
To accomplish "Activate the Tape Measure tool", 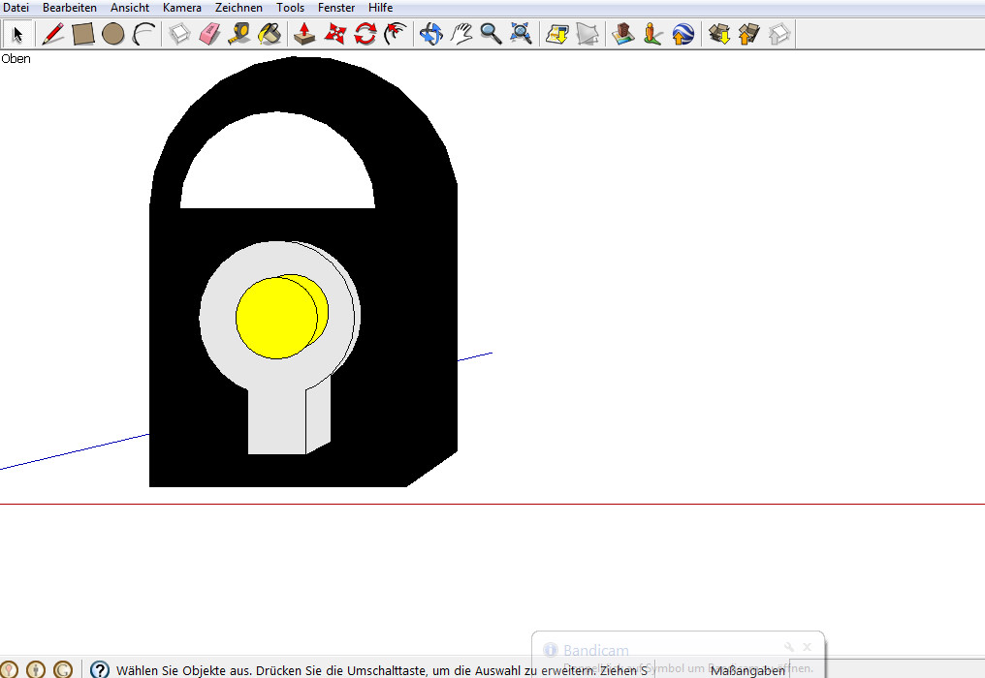I will coord(240,34).
